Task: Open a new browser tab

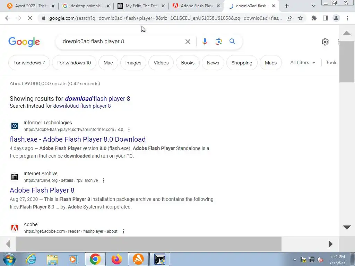Action: pos(287,6)
